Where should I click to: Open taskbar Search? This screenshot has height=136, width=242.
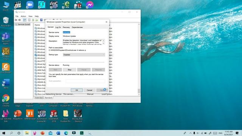11,133
